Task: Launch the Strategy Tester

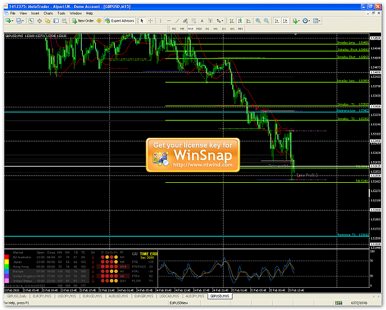Action: [64, 21]
